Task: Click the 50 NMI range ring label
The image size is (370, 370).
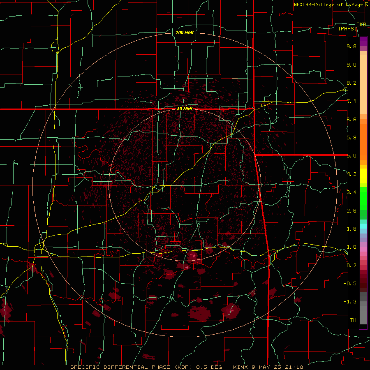Action: (185, 109)
